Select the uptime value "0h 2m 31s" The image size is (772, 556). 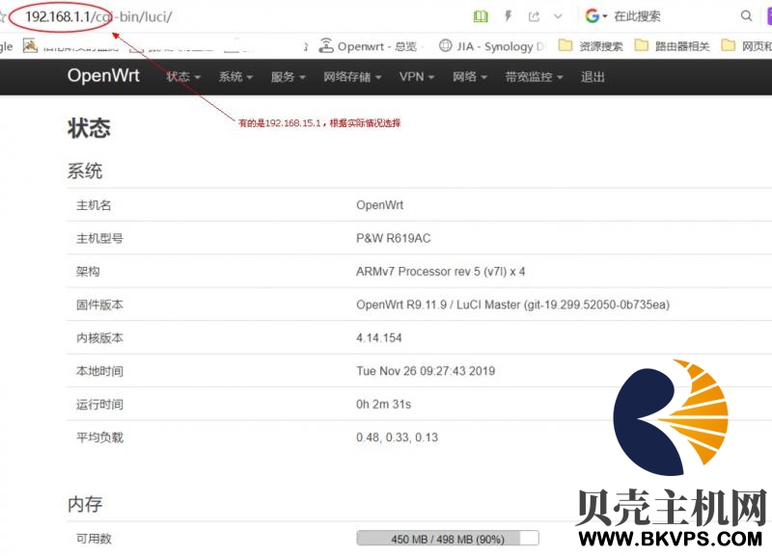click(x=383, y=404)
